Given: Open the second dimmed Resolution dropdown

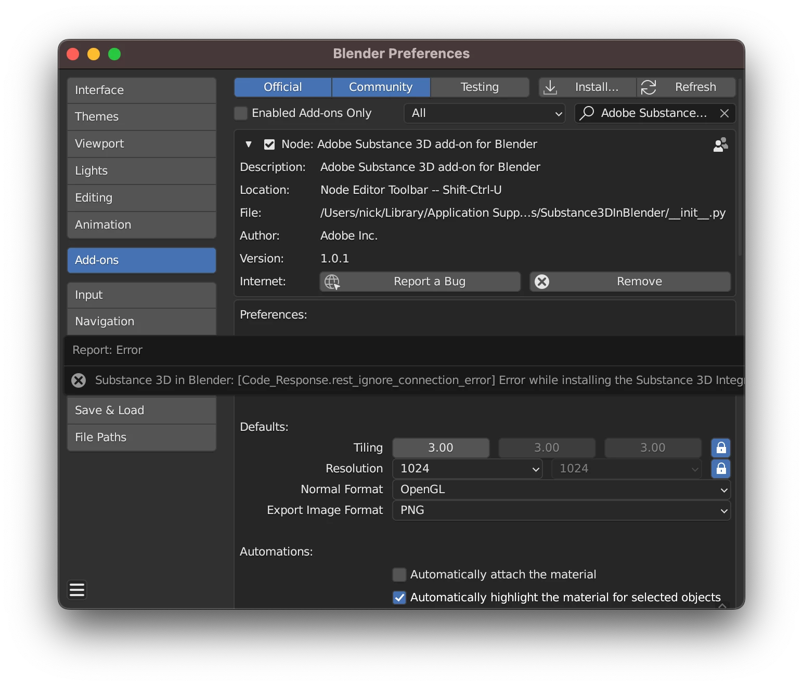Looking at the screenshot, I should (x=626, y=469).
